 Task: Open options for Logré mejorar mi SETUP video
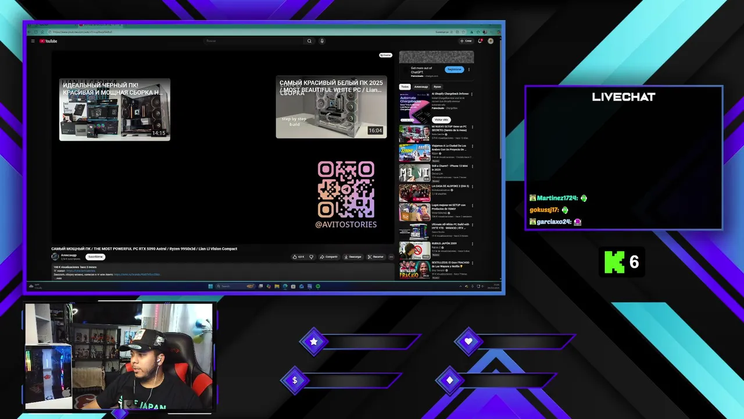coord(472,205)
